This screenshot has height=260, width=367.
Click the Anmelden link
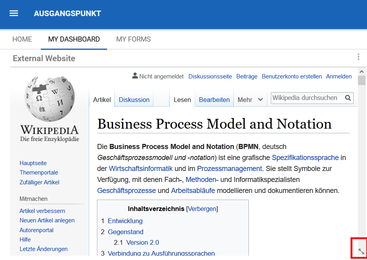(339, 76)
